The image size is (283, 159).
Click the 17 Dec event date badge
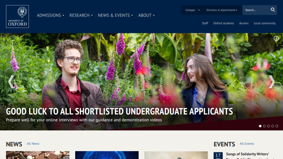pyautogui.click(x=218, y=156)
